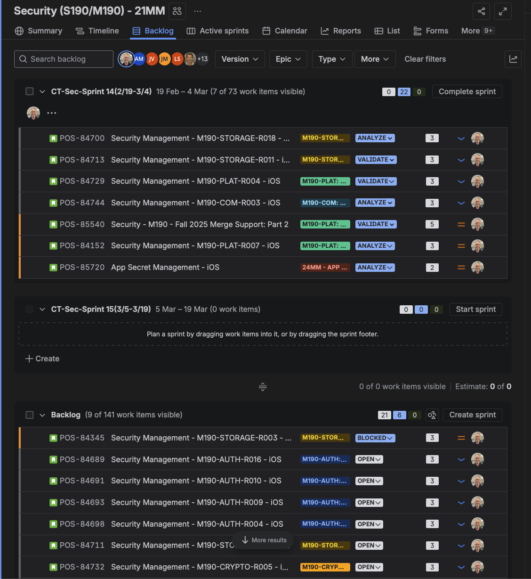This screenshot has width=531, height=579.
Task: Open the Epic filter dropdown
Action: [288, 59]
